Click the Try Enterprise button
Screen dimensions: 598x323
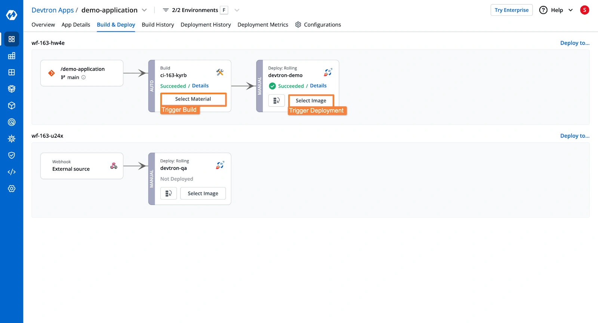pos(511,10)
